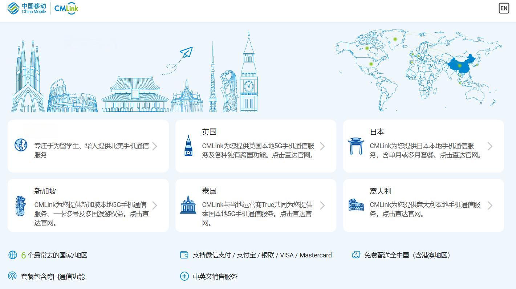Click the 运营商True description on 泰国 card
This screenshot has width=516, height=289.
tap(257, 214)
